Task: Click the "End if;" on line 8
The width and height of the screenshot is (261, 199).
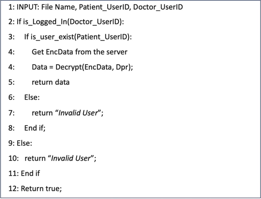Action: coord(35,128)
